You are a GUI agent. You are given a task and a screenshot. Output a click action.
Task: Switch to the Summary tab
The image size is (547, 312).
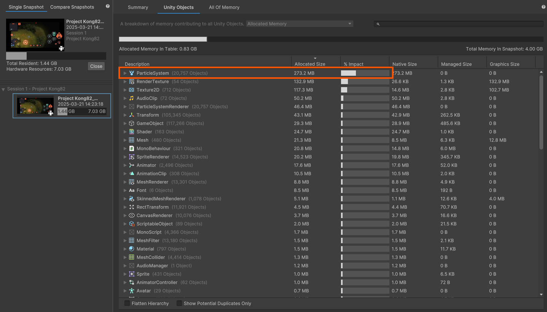138,7
